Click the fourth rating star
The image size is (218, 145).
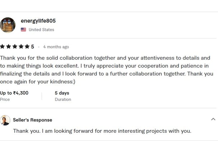(x=21, y=47)
